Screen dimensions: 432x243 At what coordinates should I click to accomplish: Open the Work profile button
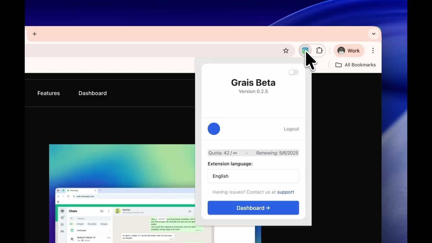(349, 51)
